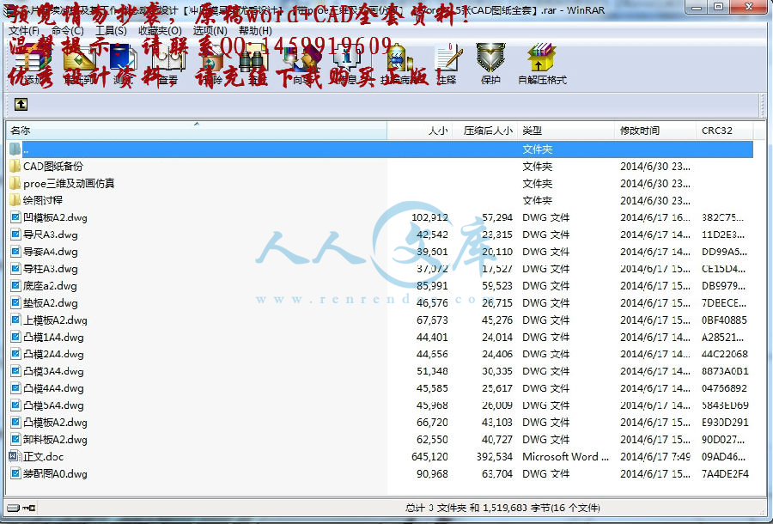Go up one folder level with arrow button

[21, 105]
